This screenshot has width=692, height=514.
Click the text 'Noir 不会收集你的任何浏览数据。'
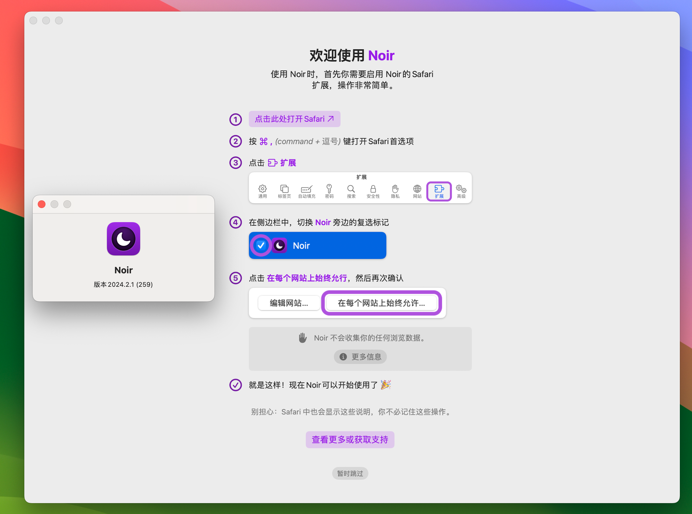[x=370, y=338]
